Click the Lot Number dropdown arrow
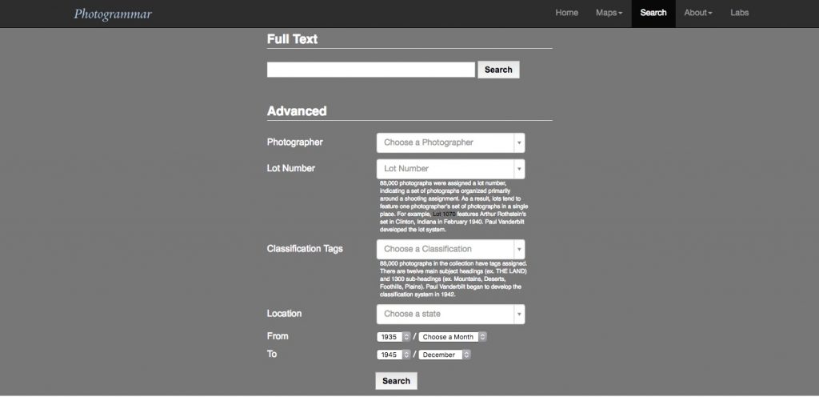The image size is (819, 397). pos(519,169)
